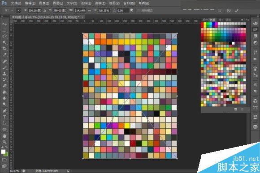The image size is (260, 173).
Task: Change screen mode icon in toolbar
Action: point(4,166)
